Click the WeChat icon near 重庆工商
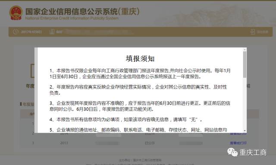Viewport: 276px width, 165px height. [232, 152]
